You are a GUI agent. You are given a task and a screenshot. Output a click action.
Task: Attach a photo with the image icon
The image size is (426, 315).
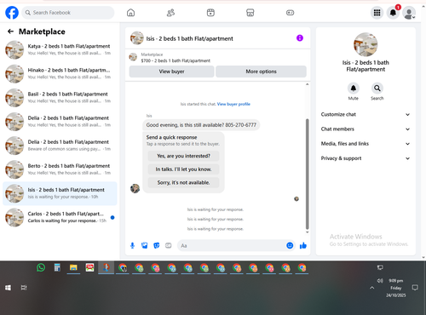(x=145, y=245)
